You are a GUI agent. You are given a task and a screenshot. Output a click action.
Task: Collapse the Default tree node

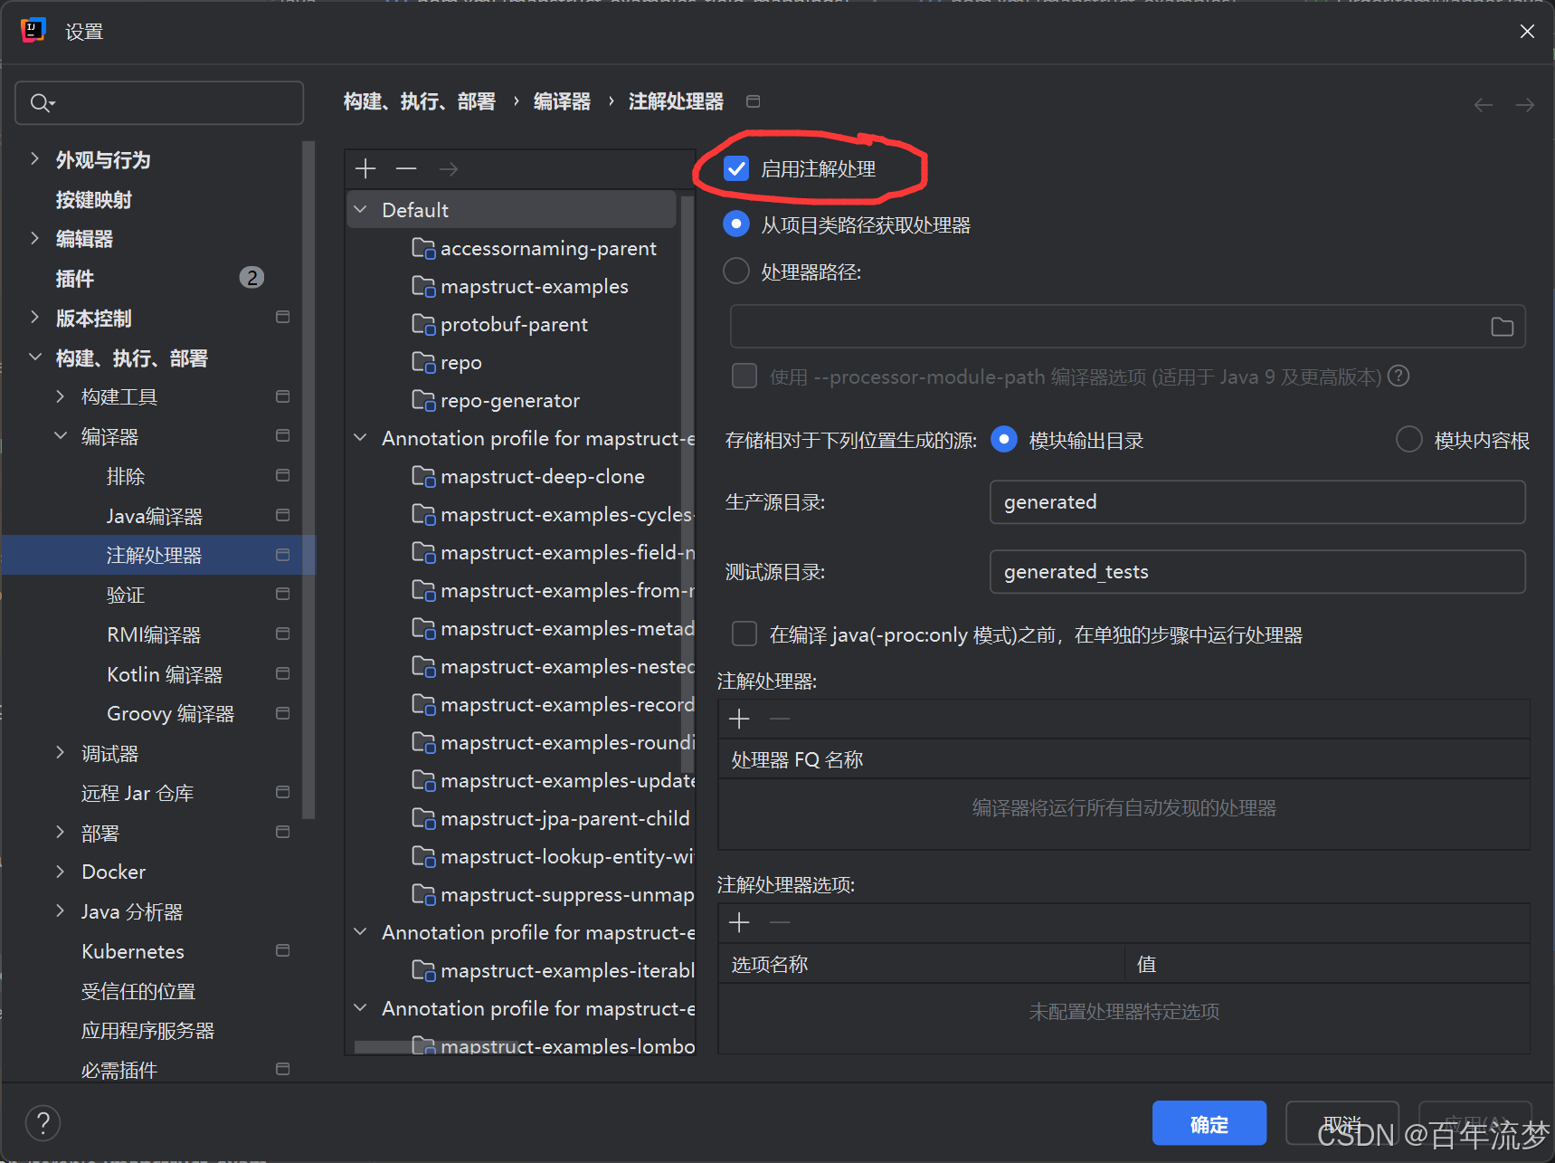(x=360, y=209)
